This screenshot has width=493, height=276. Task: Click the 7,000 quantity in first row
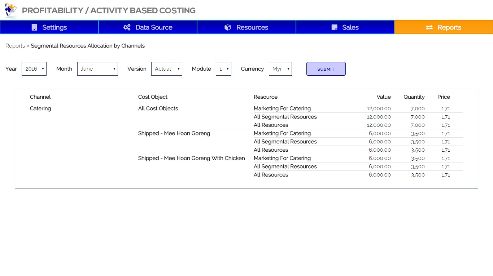418,108
